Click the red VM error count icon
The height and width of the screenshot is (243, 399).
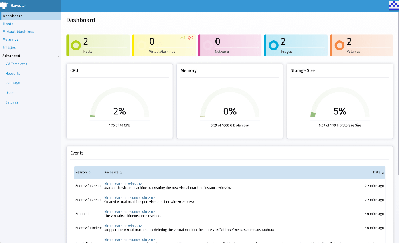coord(190,38)
